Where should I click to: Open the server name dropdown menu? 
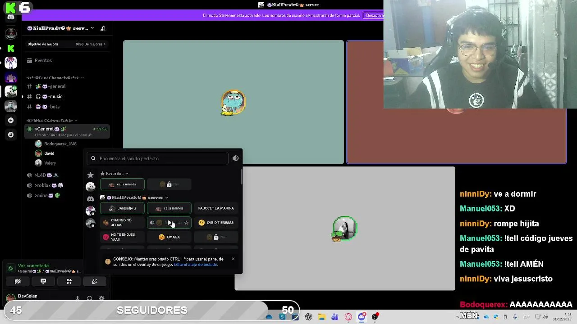tap(92, 28)
